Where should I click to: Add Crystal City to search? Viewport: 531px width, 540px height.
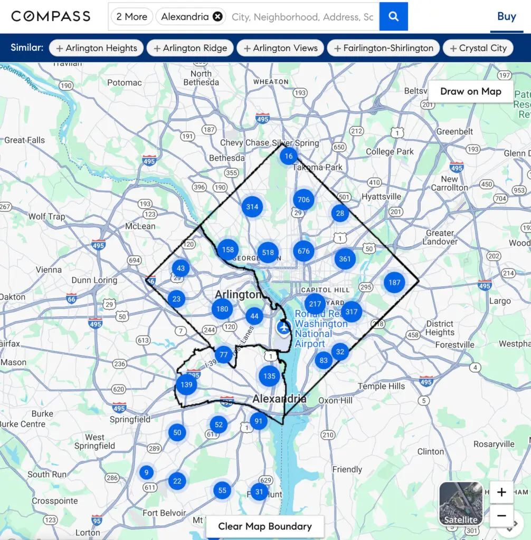click(478, 48)
